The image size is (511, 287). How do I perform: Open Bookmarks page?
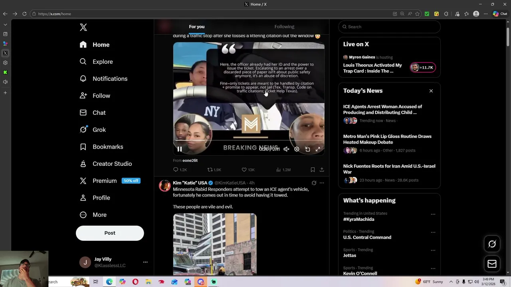[x=101, y=147]
